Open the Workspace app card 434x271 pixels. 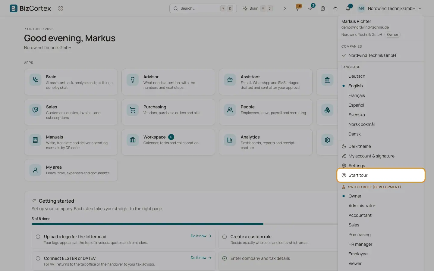pos(168,142)
